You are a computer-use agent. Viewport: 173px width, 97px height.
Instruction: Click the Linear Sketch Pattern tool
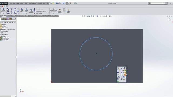point(40,11)
